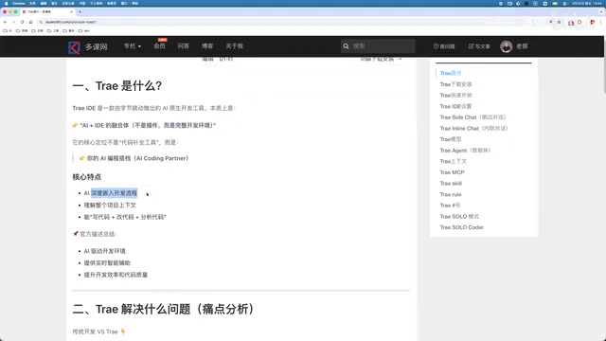
Task: Click bullet 提升开发效率和代码质量
Action: tap(116, 275)
